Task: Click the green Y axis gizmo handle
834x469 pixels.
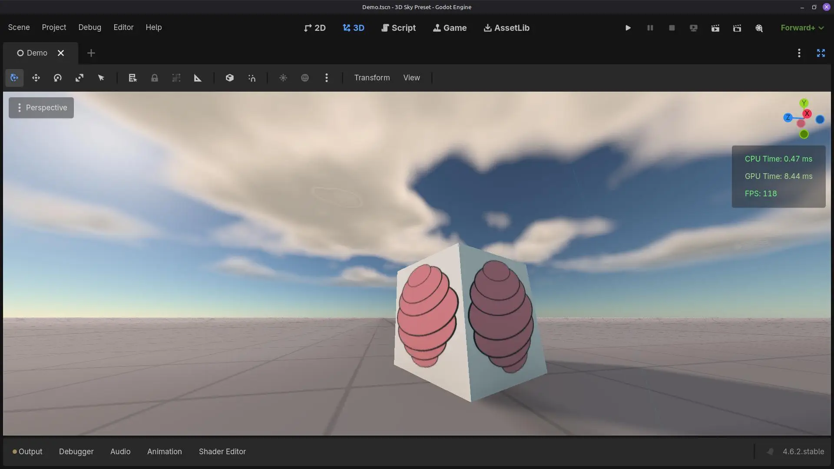Action: click(804, 103)
